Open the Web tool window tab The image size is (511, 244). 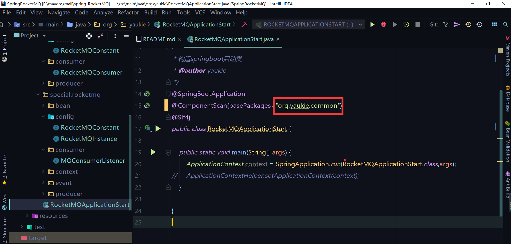[x=5, y=202]
